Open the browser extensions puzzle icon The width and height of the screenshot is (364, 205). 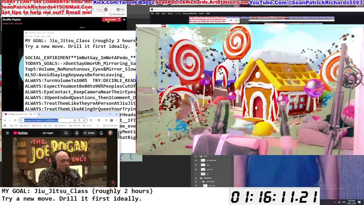pyautogui.click(x=91, y=120)
